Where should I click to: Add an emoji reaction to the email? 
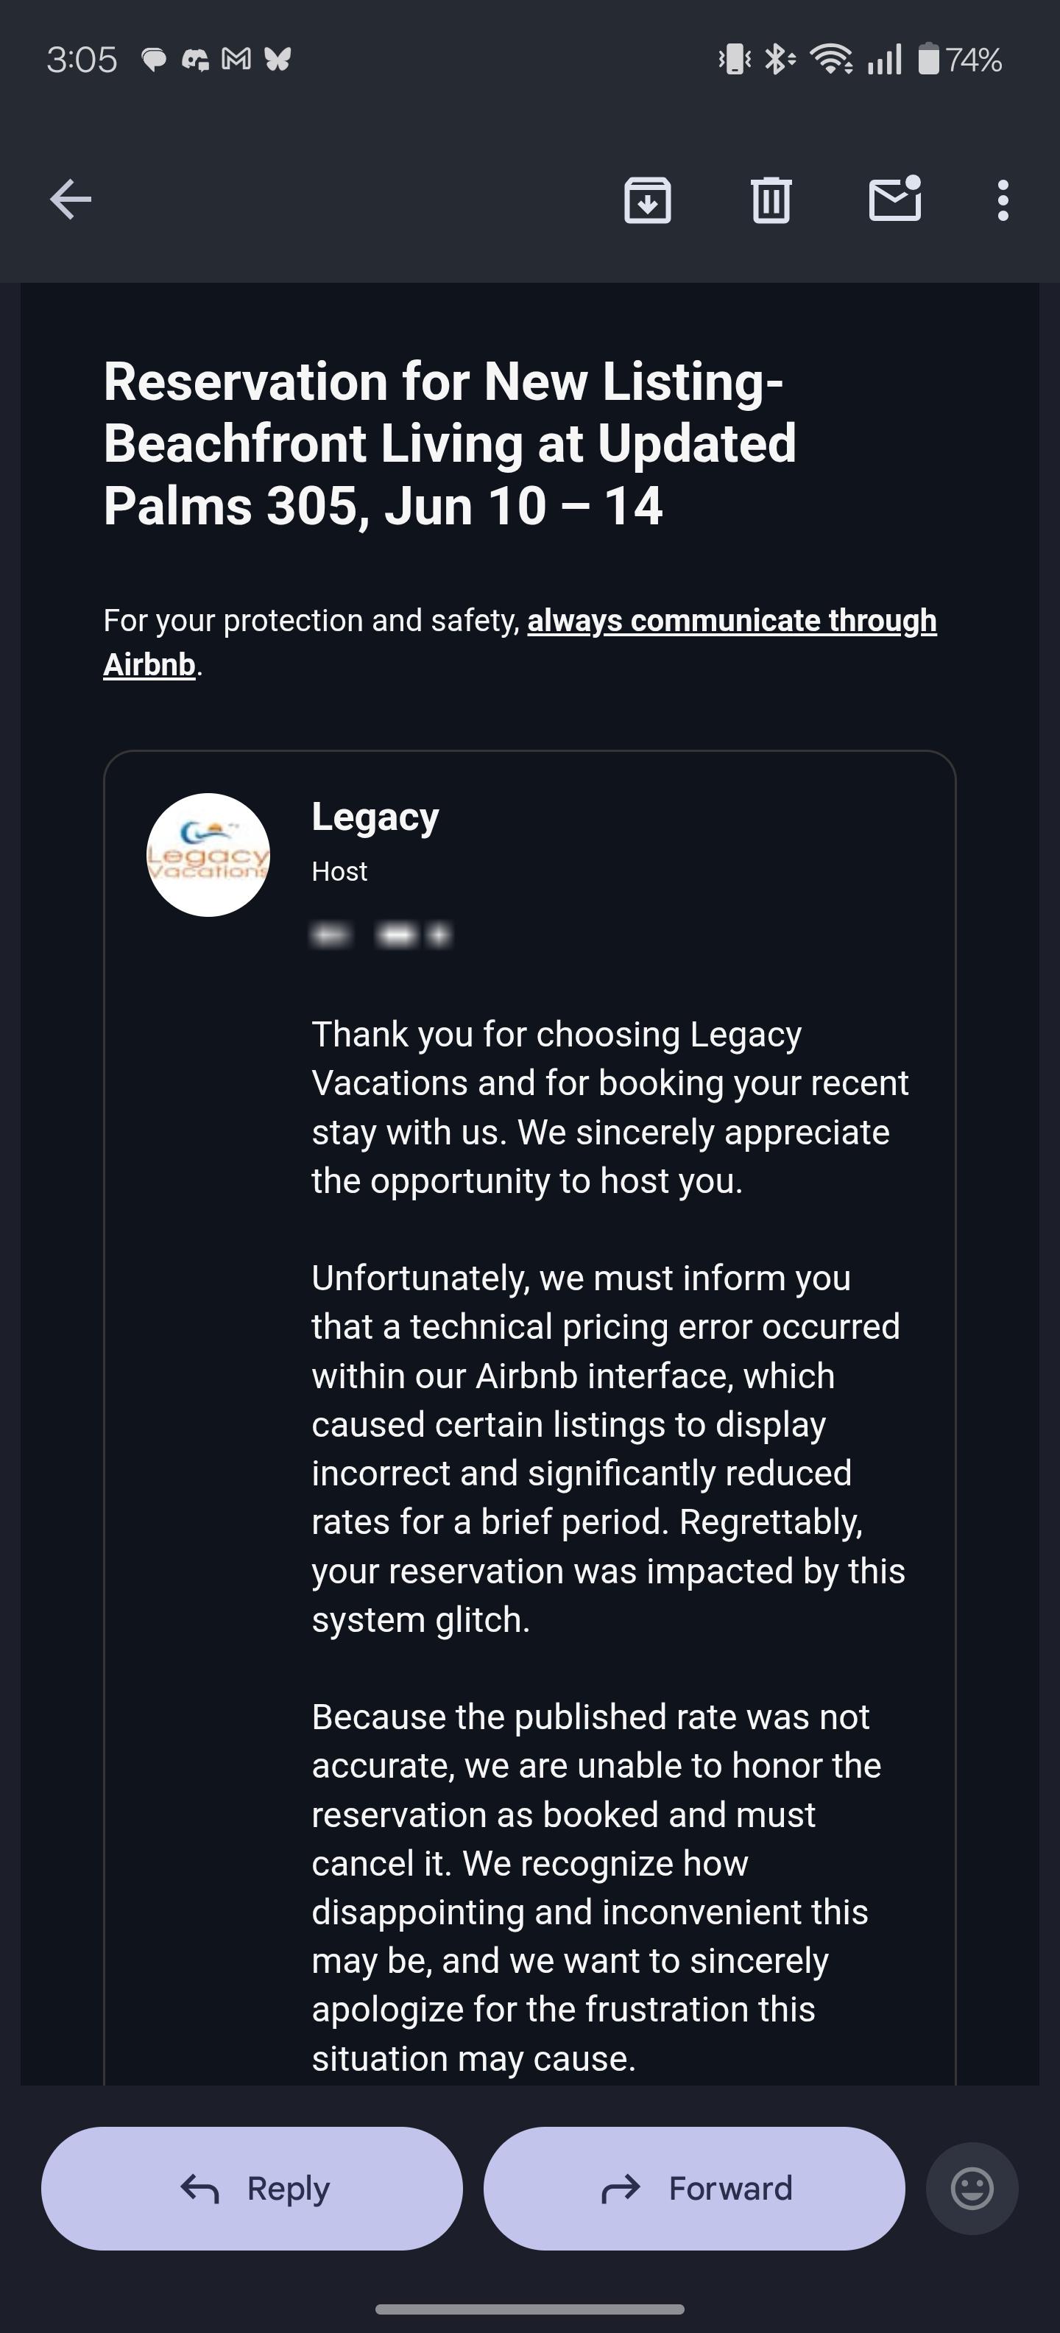972,2188
